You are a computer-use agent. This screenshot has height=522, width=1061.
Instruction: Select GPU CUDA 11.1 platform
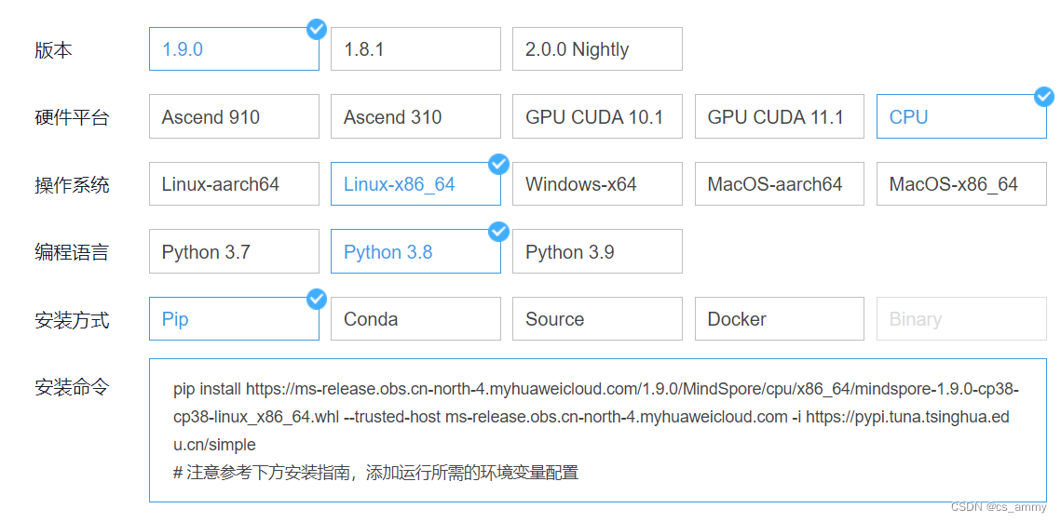[780, 116]
